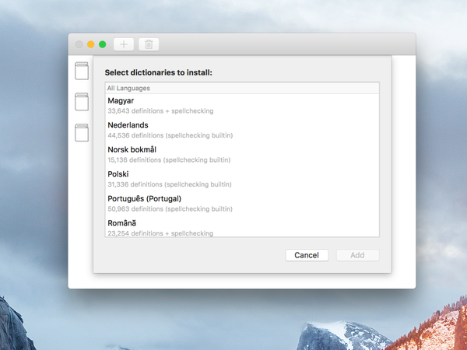Image resolution: width=467 pixels, height=350 pixels.
Task: Click the green zoom window button
Action: pyautogui.click(x=103, y=44)
